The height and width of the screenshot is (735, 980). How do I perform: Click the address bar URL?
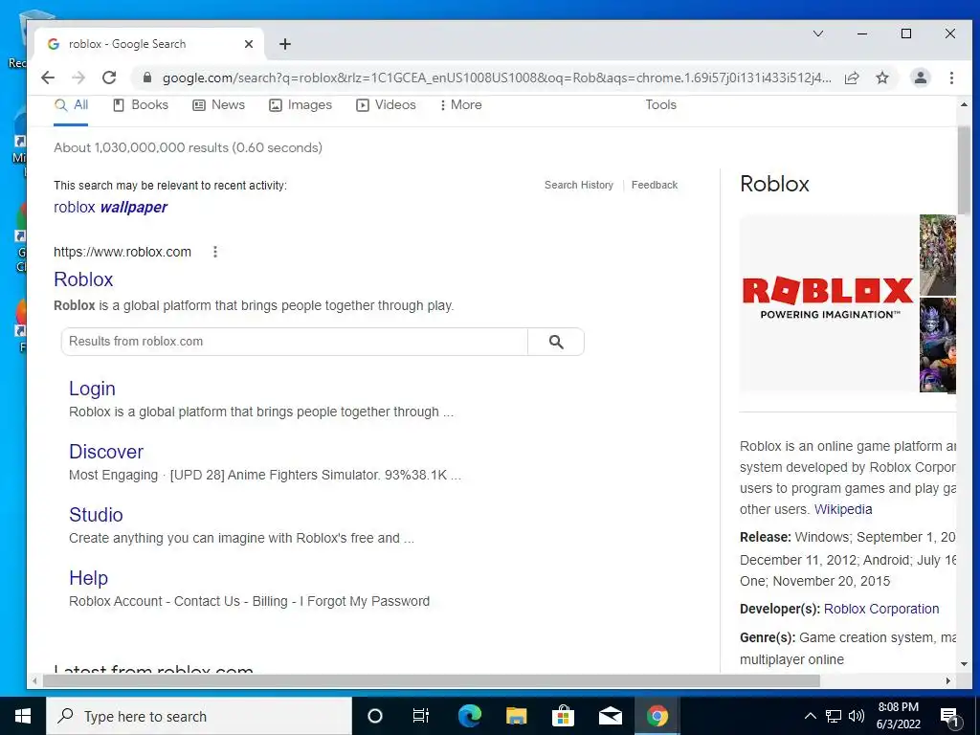tap(497, 78)
